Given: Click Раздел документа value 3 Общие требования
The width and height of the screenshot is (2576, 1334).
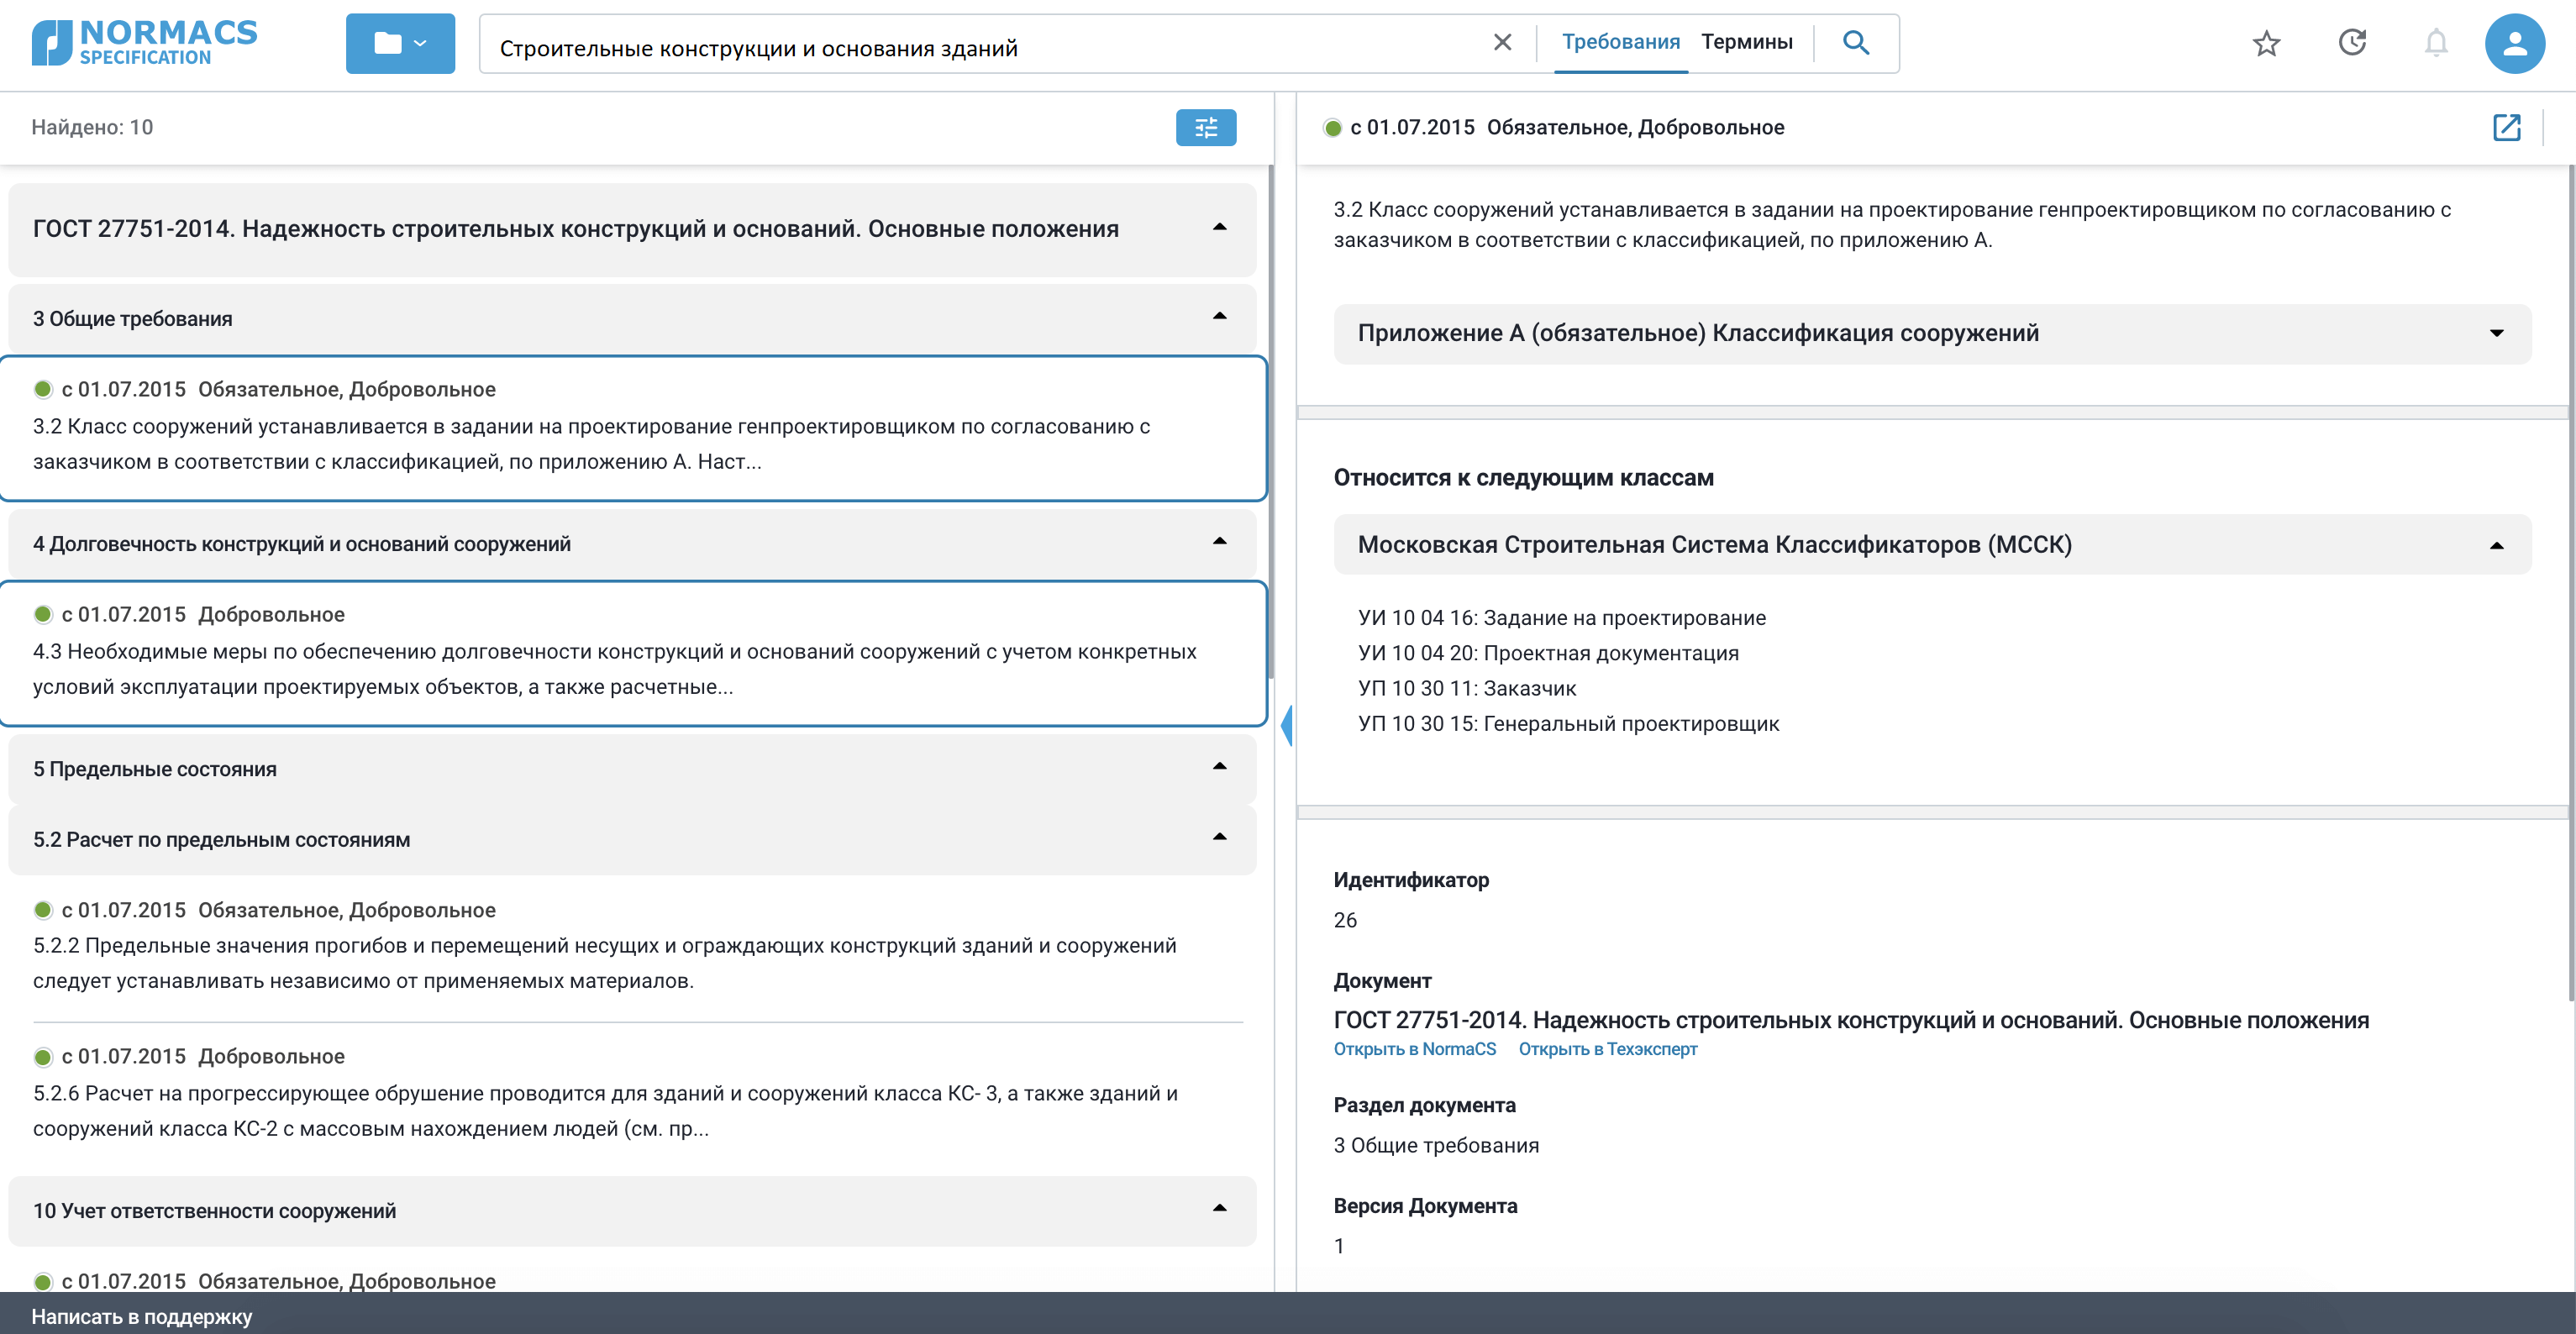Looking at the screenshot, I should (1436, 1145).
